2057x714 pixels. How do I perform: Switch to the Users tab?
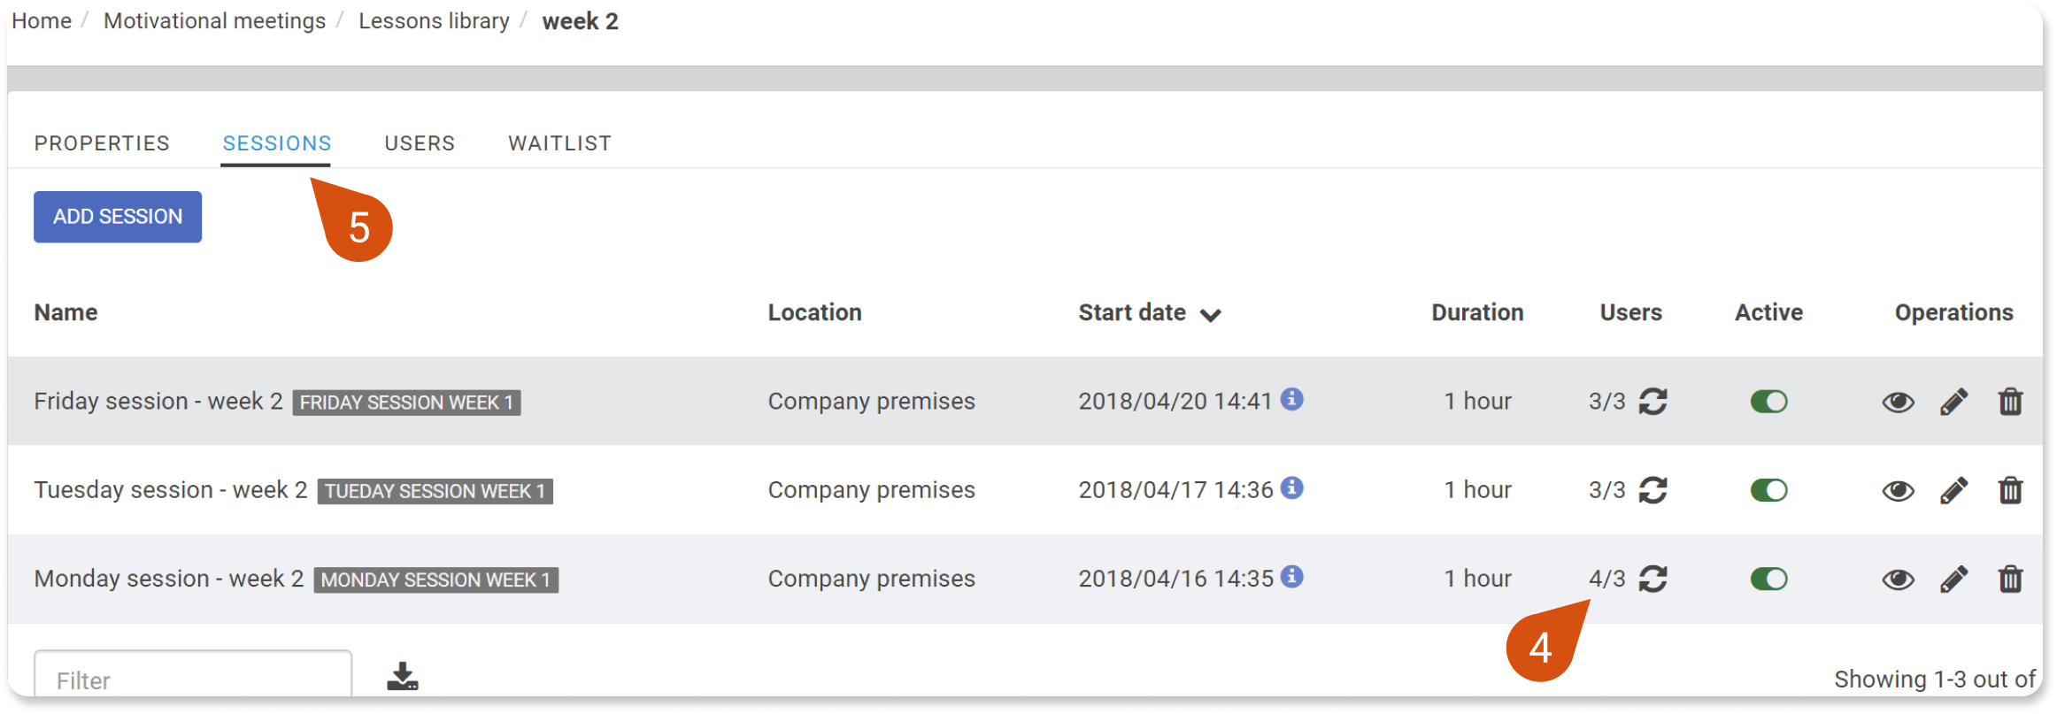click(420, 143)
